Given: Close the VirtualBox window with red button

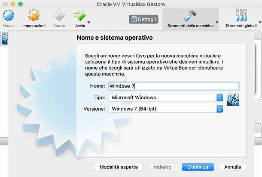Looking at the screenshot, I should click(x=5, y=4).
